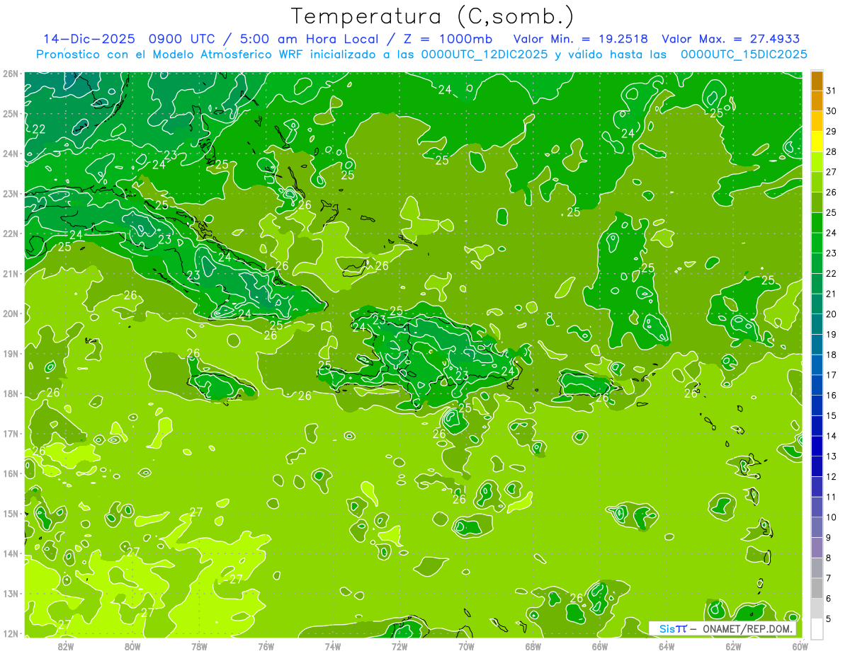
Task: Click the latitude axis label '24N'
Action: [x=10, y=154]
